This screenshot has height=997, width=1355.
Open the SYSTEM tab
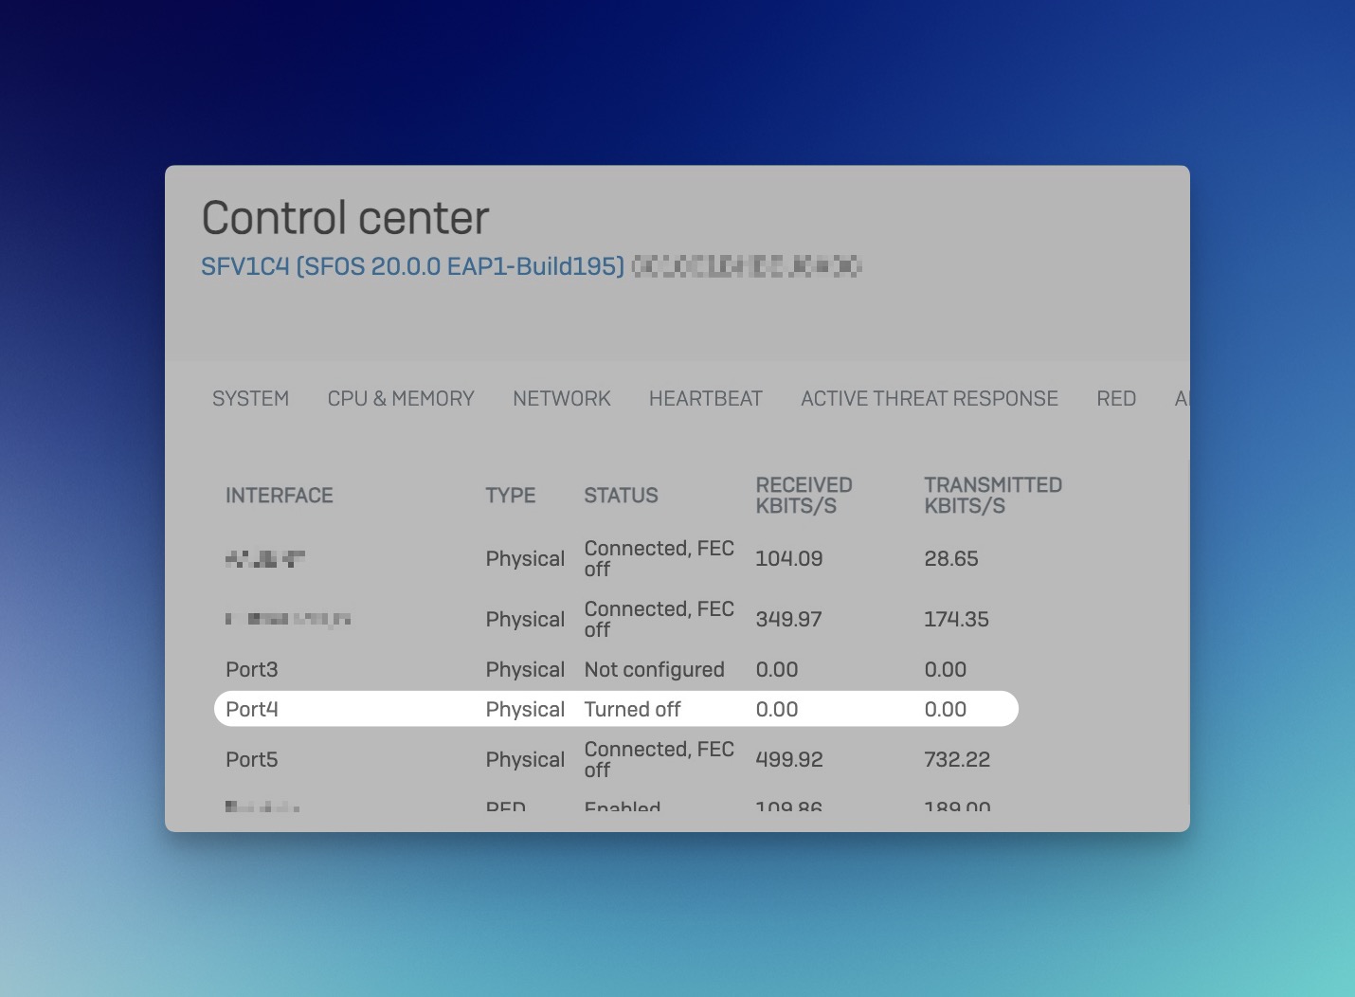click(x=250, y=399)
